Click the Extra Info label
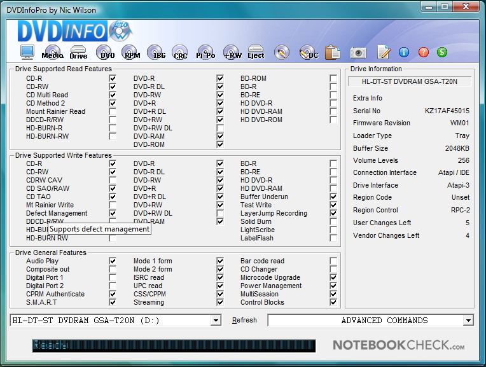This screenshot has height=367, width=486. click(368, 98)
